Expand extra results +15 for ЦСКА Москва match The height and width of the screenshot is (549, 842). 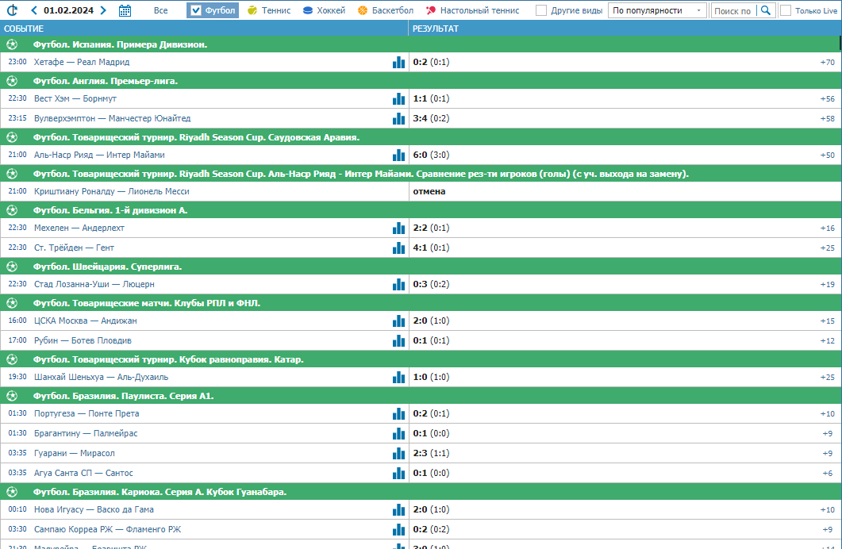point(828,321)
